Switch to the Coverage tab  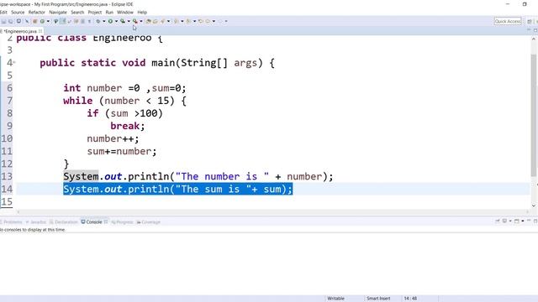click(149, 221)
